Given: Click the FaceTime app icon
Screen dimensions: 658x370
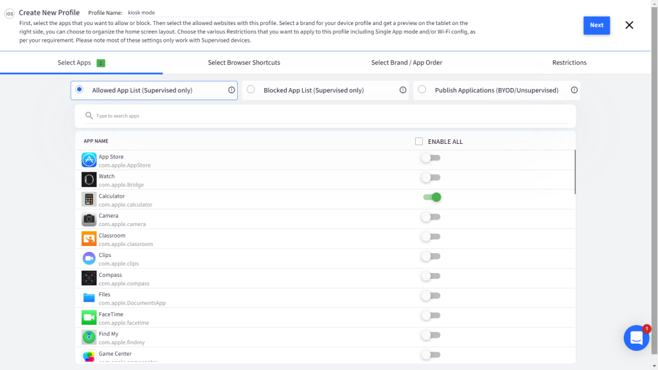Looking at the screenshot, I should (x=89, y=318).
